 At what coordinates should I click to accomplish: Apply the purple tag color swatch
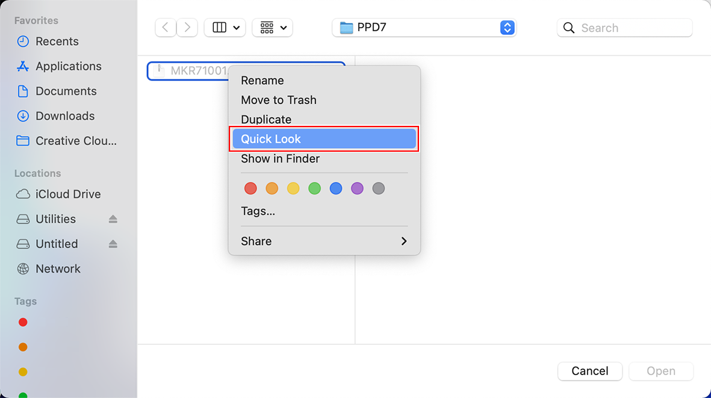pos(357,188)
